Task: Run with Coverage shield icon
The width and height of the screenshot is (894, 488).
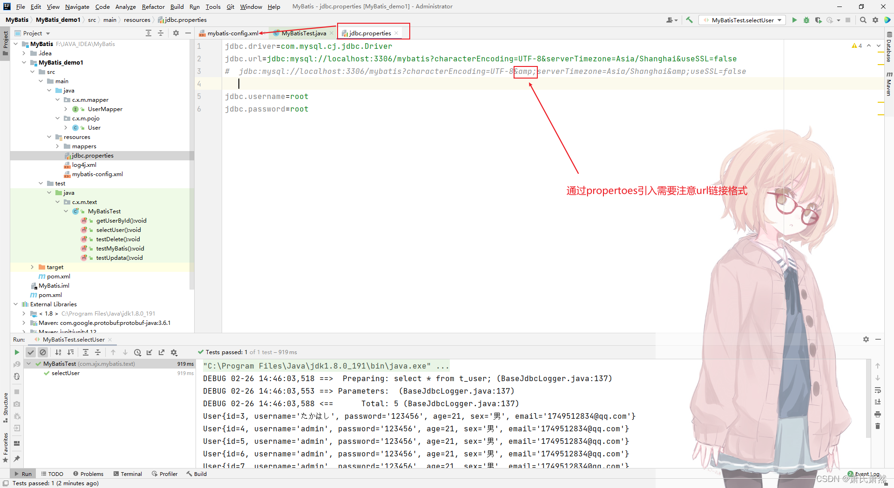Action: pos(818,20)
